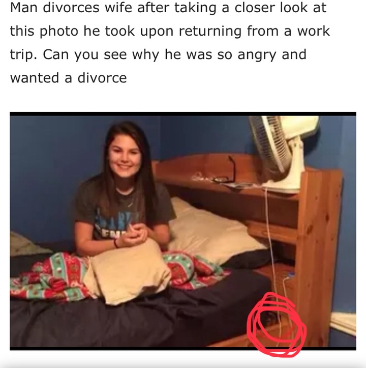Click the words 'work' ending the second line
Screen dimensions: 366x368
[314, 31]
